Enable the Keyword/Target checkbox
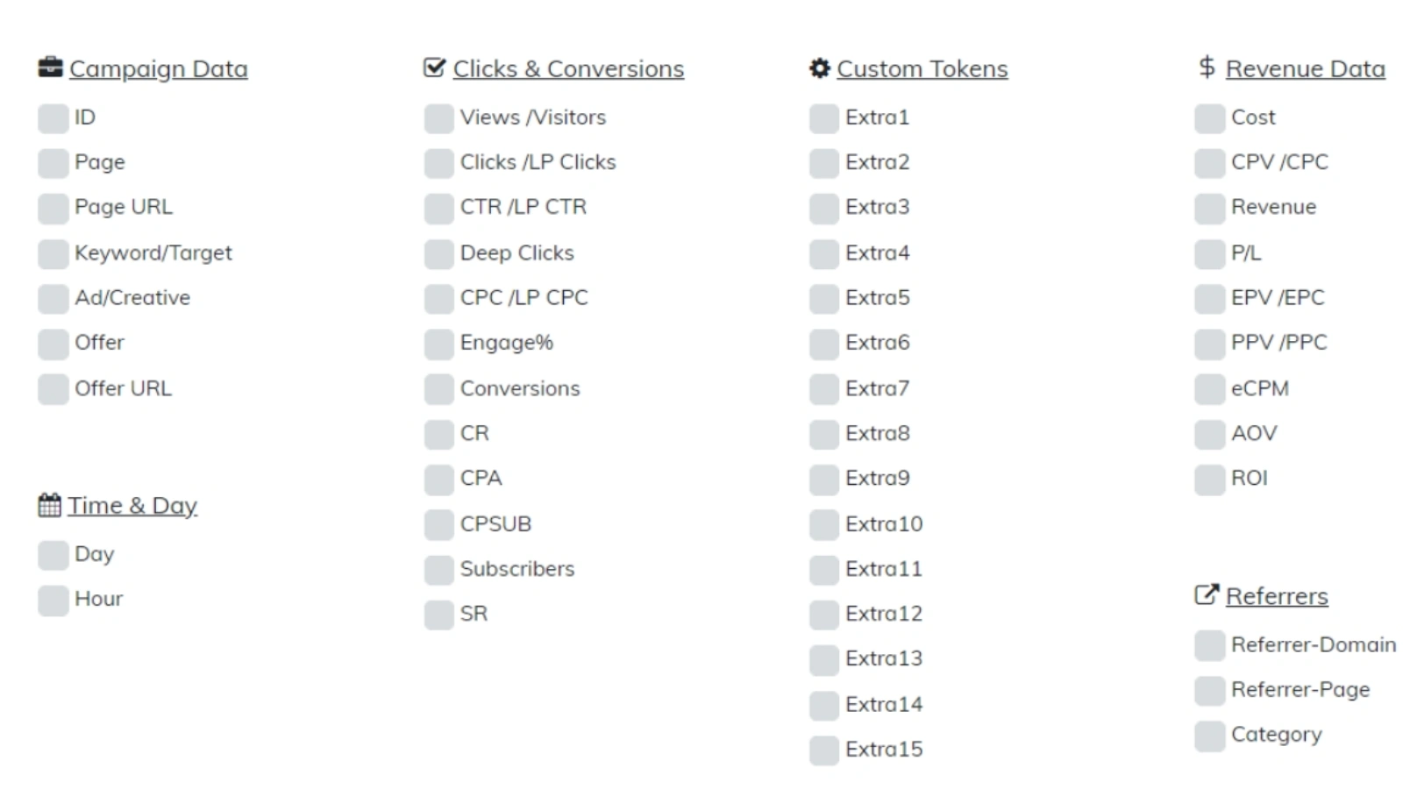 pos(53,254)
